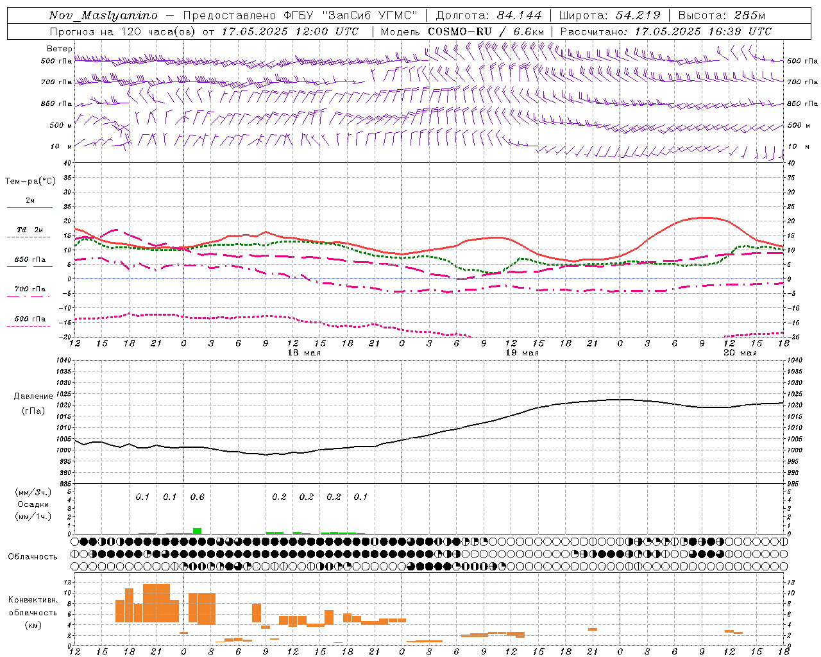Click the 700 гПа temperature legend entry
This screenshot has height=657, width=821.
tap(30, 289)
